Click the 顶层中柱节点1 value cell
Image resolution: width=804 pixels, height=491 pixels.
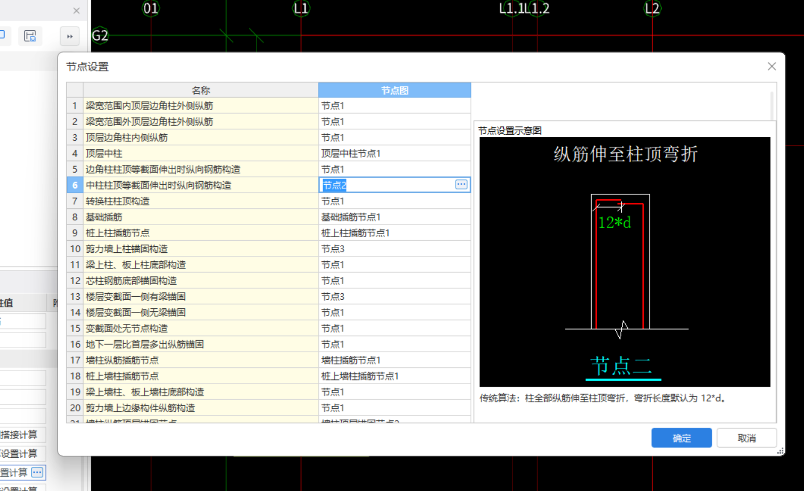pos(394,153)
